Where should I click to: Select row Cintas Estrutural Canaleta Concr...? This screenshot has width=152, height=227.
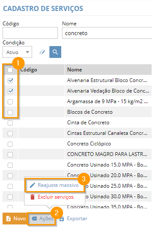point(77,133)
